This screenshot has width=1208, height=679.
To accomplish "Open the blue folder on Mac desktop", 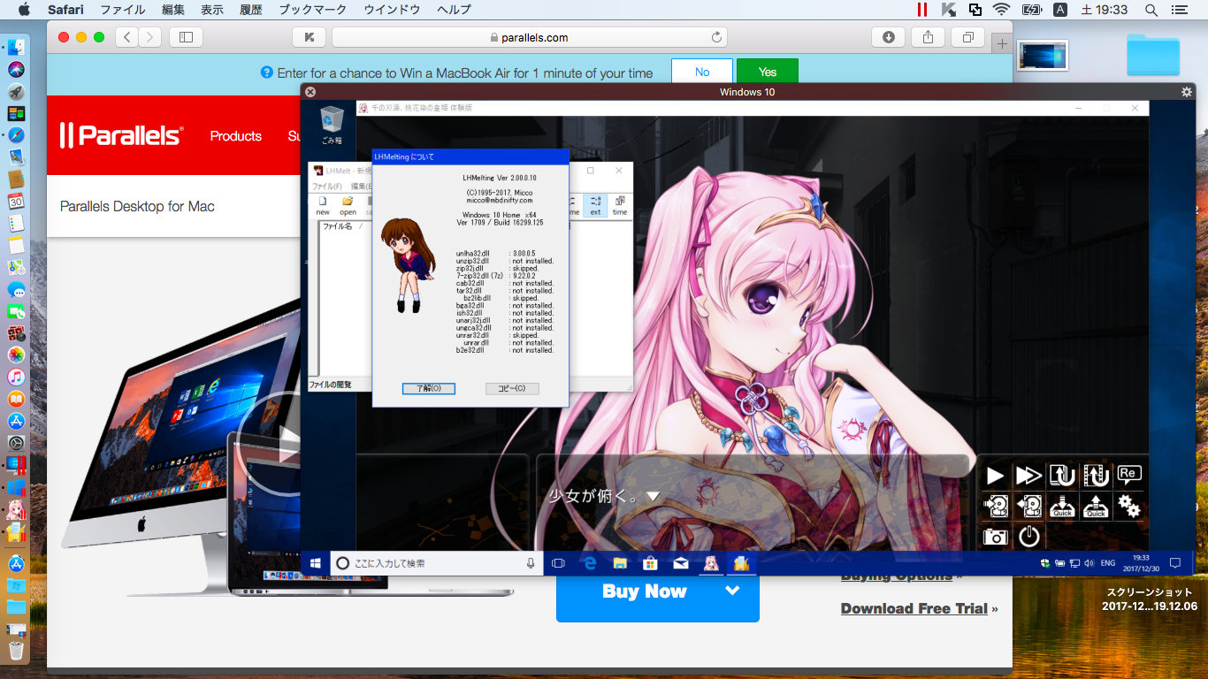I will point(1153,56).
